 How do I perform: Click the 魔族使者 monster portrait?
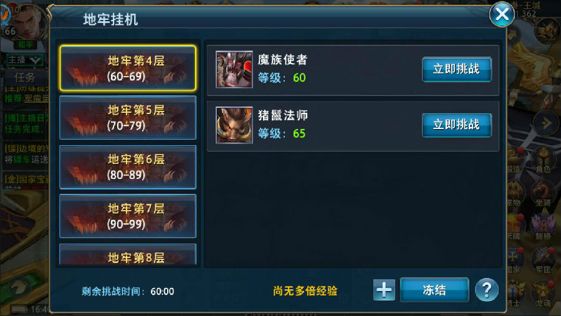point(234,69)
